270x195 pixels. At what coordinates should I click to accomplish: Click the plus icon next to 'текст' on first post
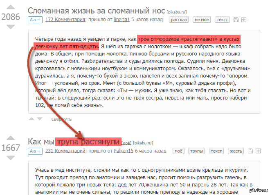(244, 20)
